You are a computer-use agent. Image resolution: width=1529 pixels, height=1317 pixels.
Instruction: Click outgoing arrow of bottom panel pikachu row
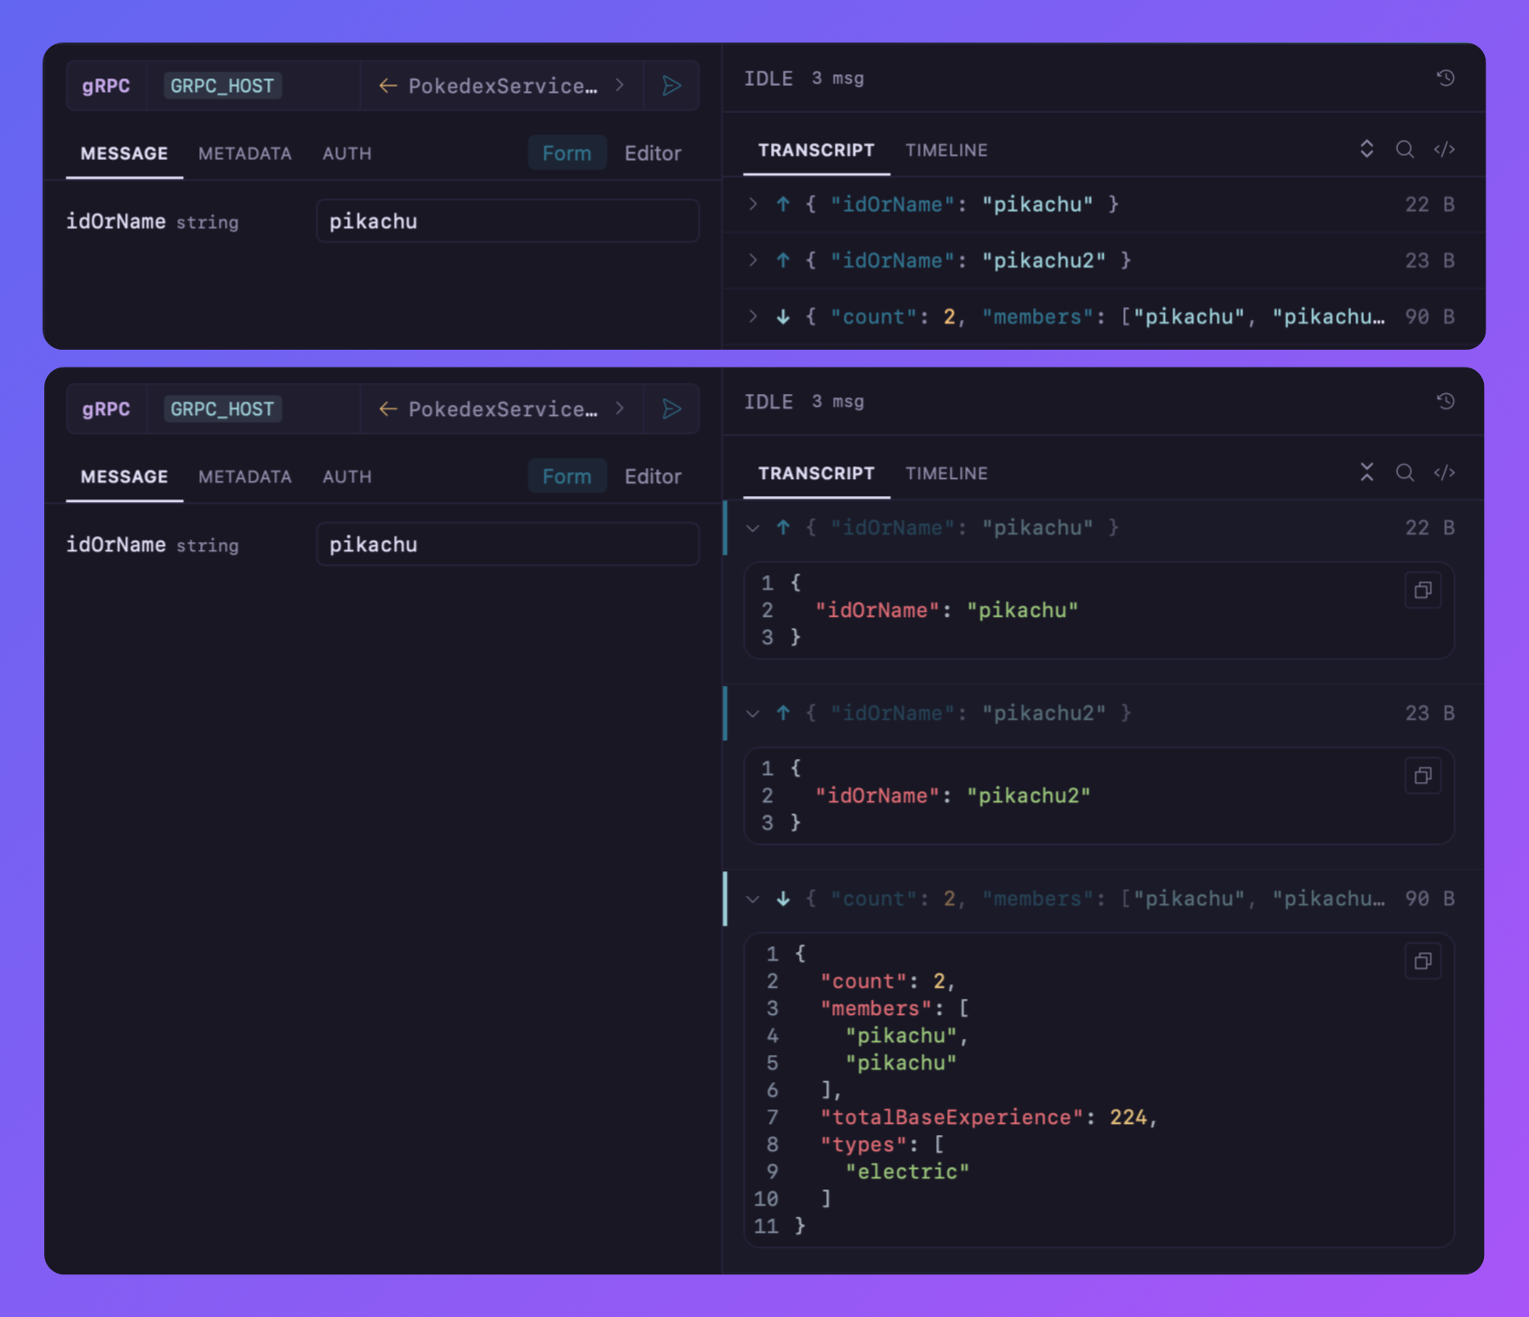click(x=783, y=527)
